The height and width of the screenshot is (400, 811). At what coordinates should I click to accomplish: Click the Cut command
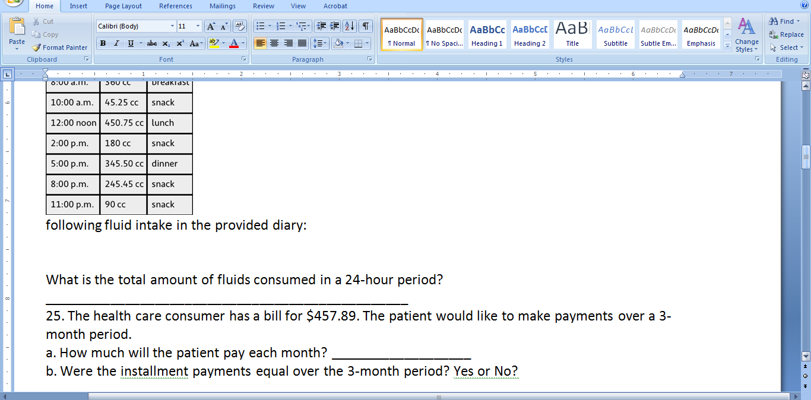43,21
